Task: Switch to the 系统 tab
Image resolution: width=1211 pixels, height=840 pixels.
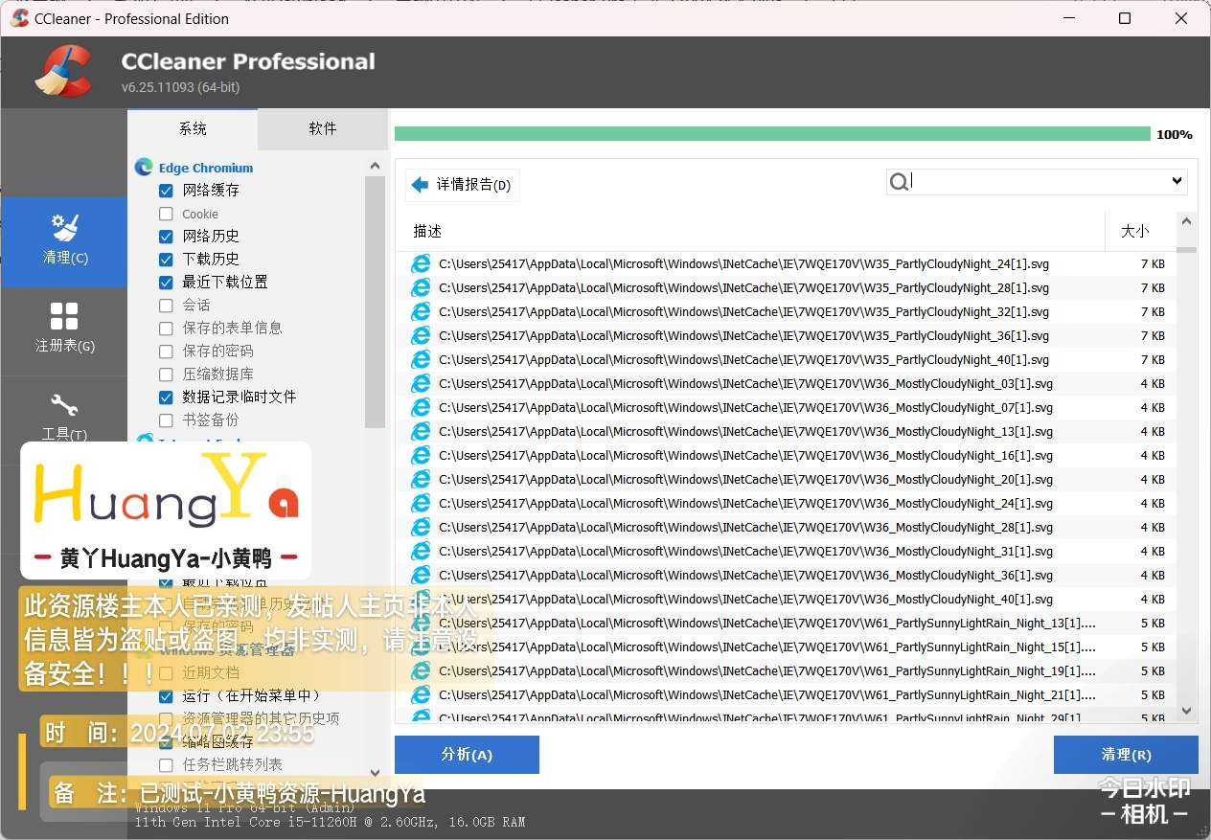Action: (x=193, y=129)
